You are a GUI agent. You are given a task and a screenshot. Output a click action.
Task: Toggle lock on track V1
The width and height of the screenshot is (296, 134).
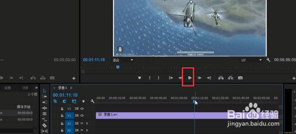click(x=62, y=116)
